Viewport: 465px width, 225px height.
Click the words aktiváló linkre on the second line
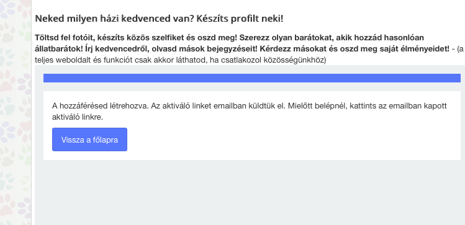[78, 117]
